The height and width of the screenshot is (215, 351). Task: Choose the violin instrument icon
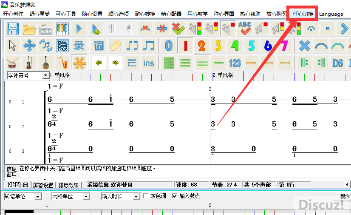[29, 63]
